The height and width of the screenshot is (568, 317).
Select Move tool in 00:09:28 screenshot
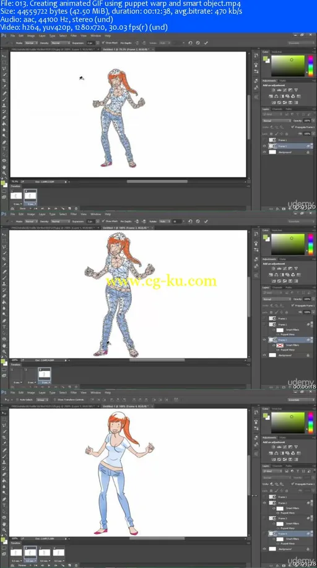pyautogui.click(x=4, y=413)
